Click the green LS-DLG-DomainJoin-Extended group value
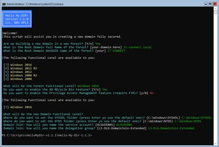The height and width of the screenshot is (147, 219). [171, 128]
